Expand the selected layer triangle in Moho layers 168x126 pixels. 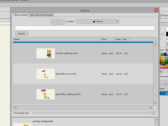(x=160, y=93)
